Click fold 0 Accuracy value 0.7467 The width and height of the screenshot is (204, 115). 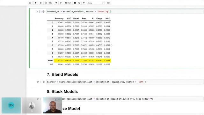coord(61,22)
